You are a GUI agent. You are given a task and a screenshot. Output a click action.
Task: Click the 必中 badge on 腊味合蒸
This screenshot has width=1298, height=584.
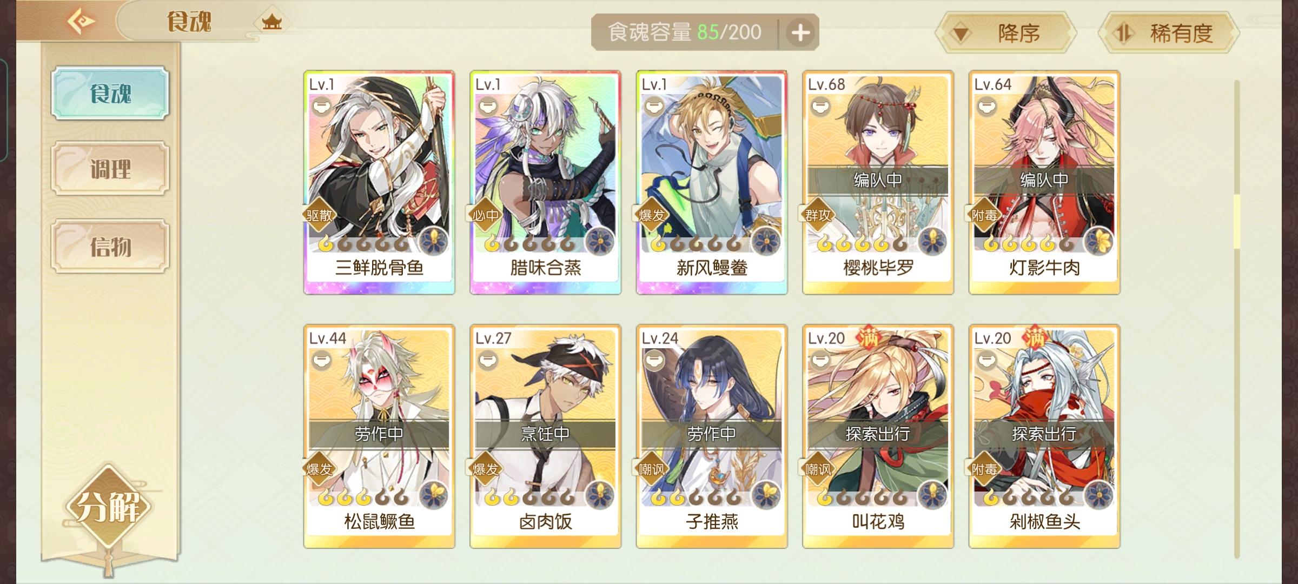tap(485, 216)
